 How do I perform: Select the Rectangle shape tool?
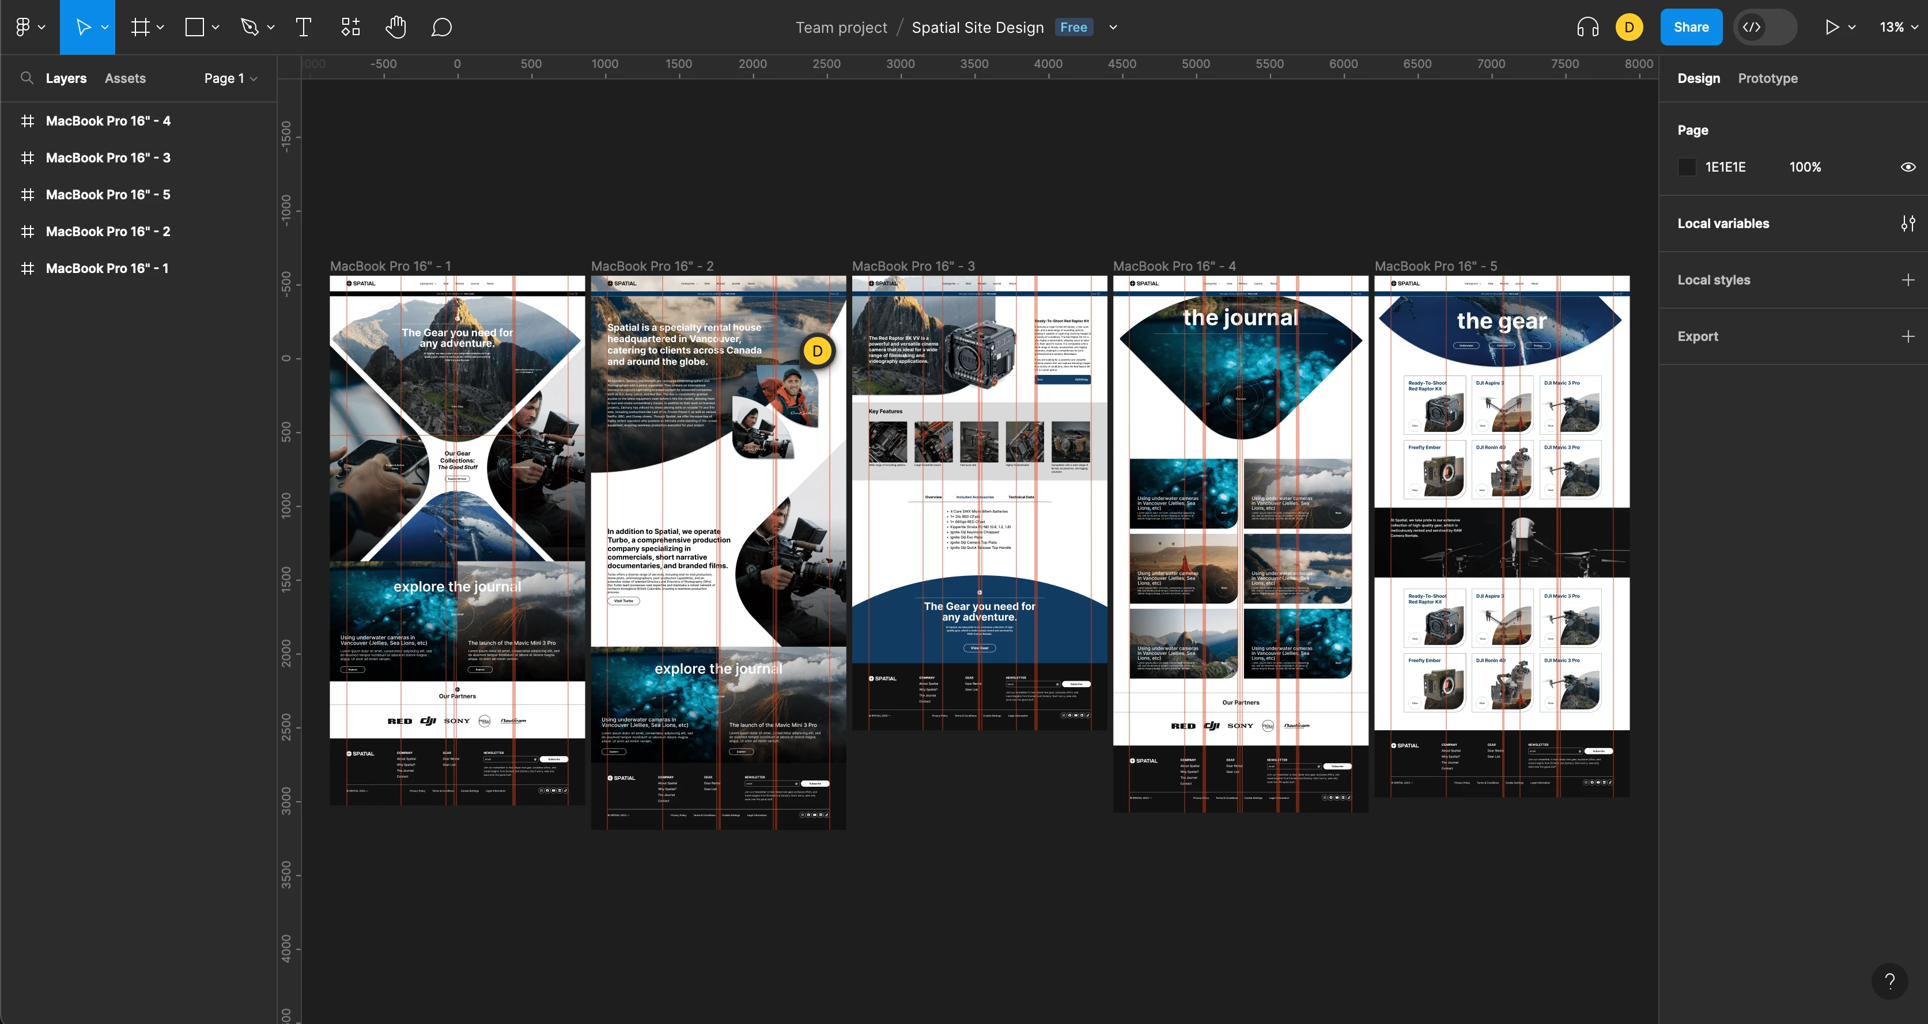[x=195, y=28]
